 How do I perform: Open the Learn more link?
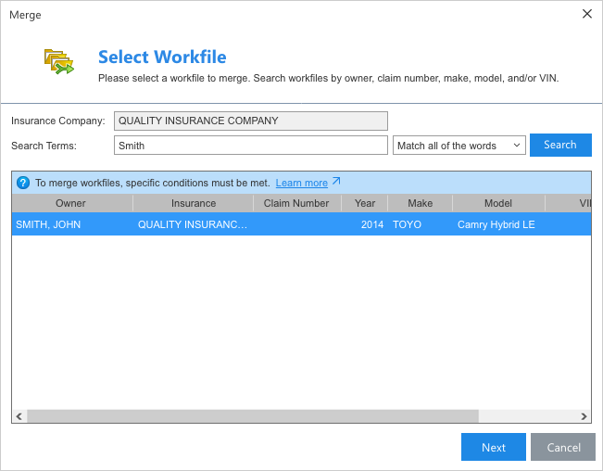coord(301,183)
